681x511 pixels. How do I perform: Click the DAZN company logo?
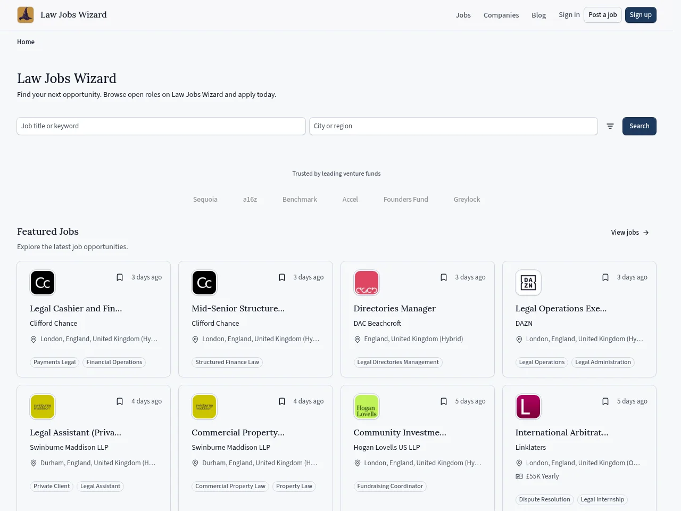click(x=528, y=283)
